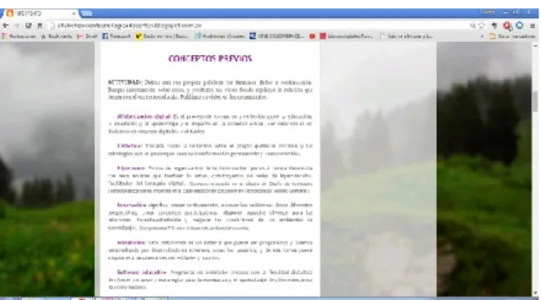Screen dimensions: 541x300
Task: Open the Otros marcadores folder
Action: tap(512, 36)
